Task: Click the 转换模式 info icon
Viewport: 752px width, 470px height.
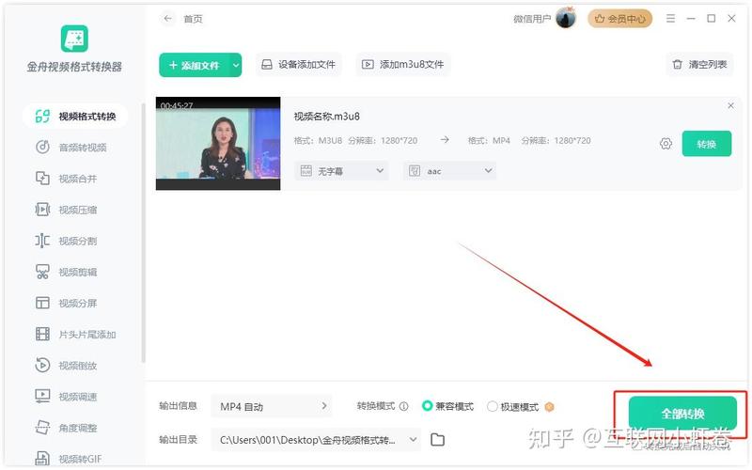Action: [404, 407]
